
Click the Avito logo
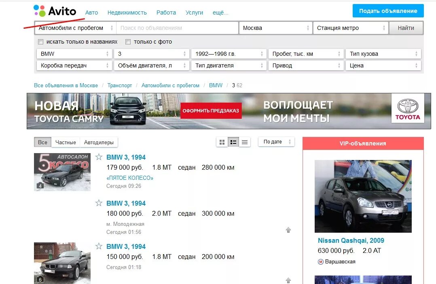tap(55, 11)
